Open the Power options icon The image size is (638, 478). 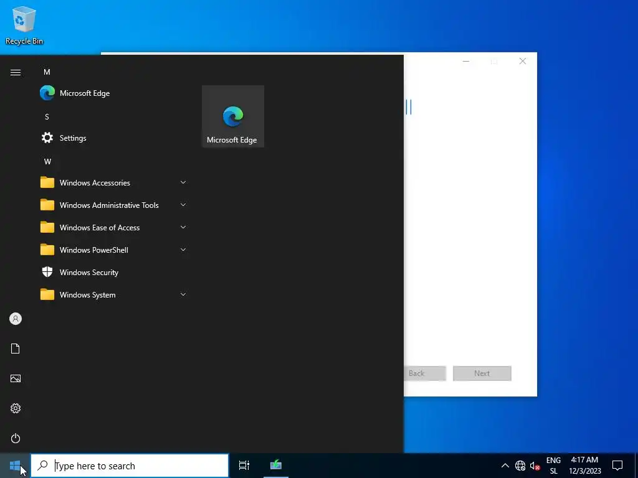pos(16,438)
